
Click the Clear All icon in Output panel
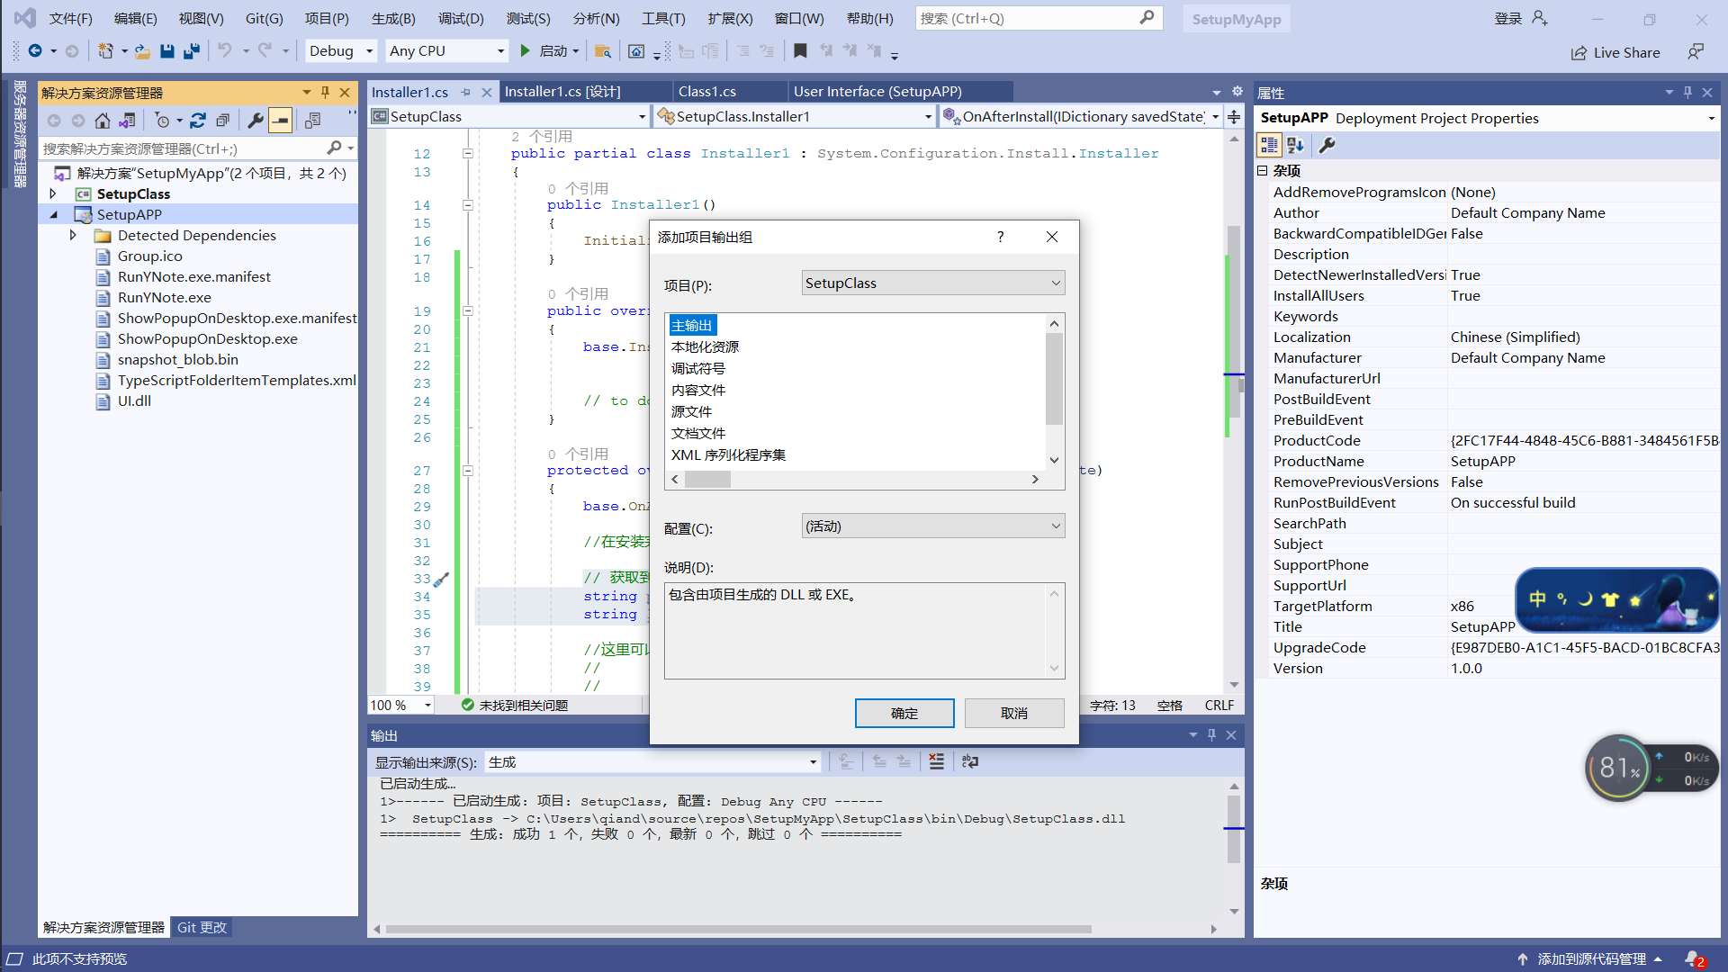pos(936,761)
